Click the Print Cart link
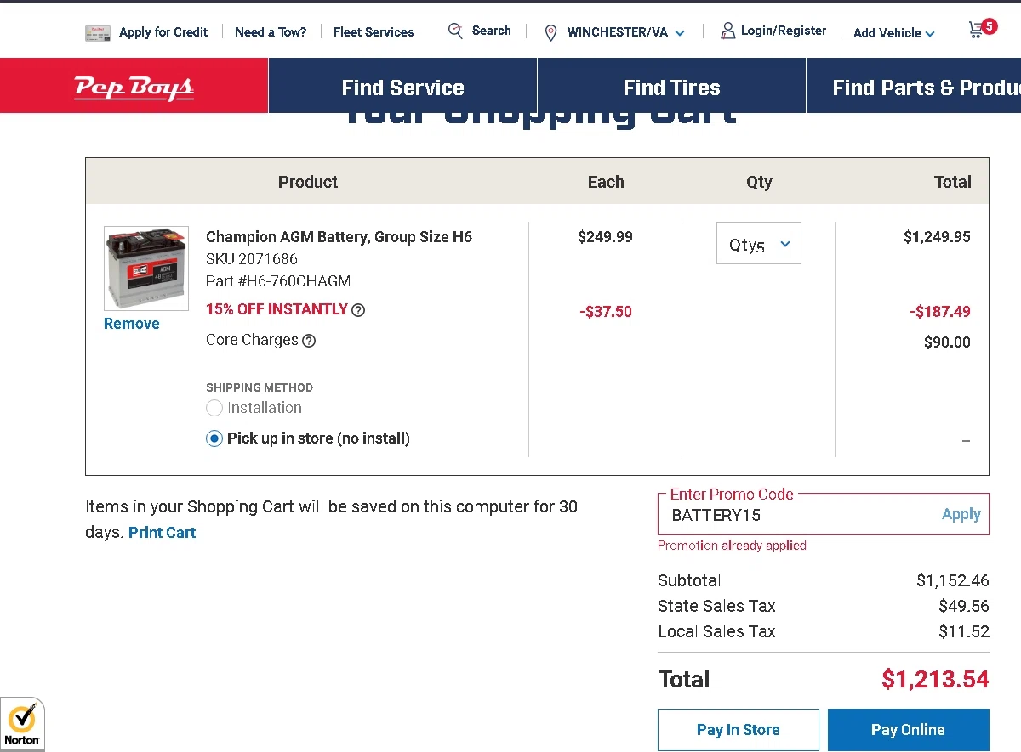 coord(162,533)
